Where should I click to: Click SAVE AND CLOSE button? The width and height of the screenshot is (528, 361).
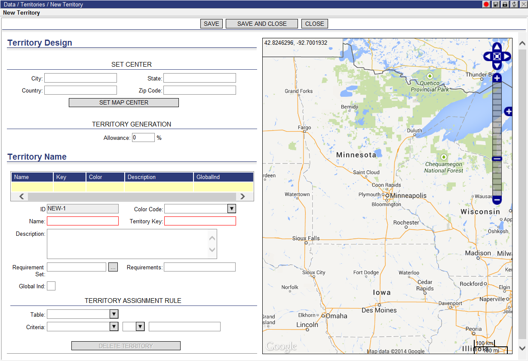click(x=262, y=24)
